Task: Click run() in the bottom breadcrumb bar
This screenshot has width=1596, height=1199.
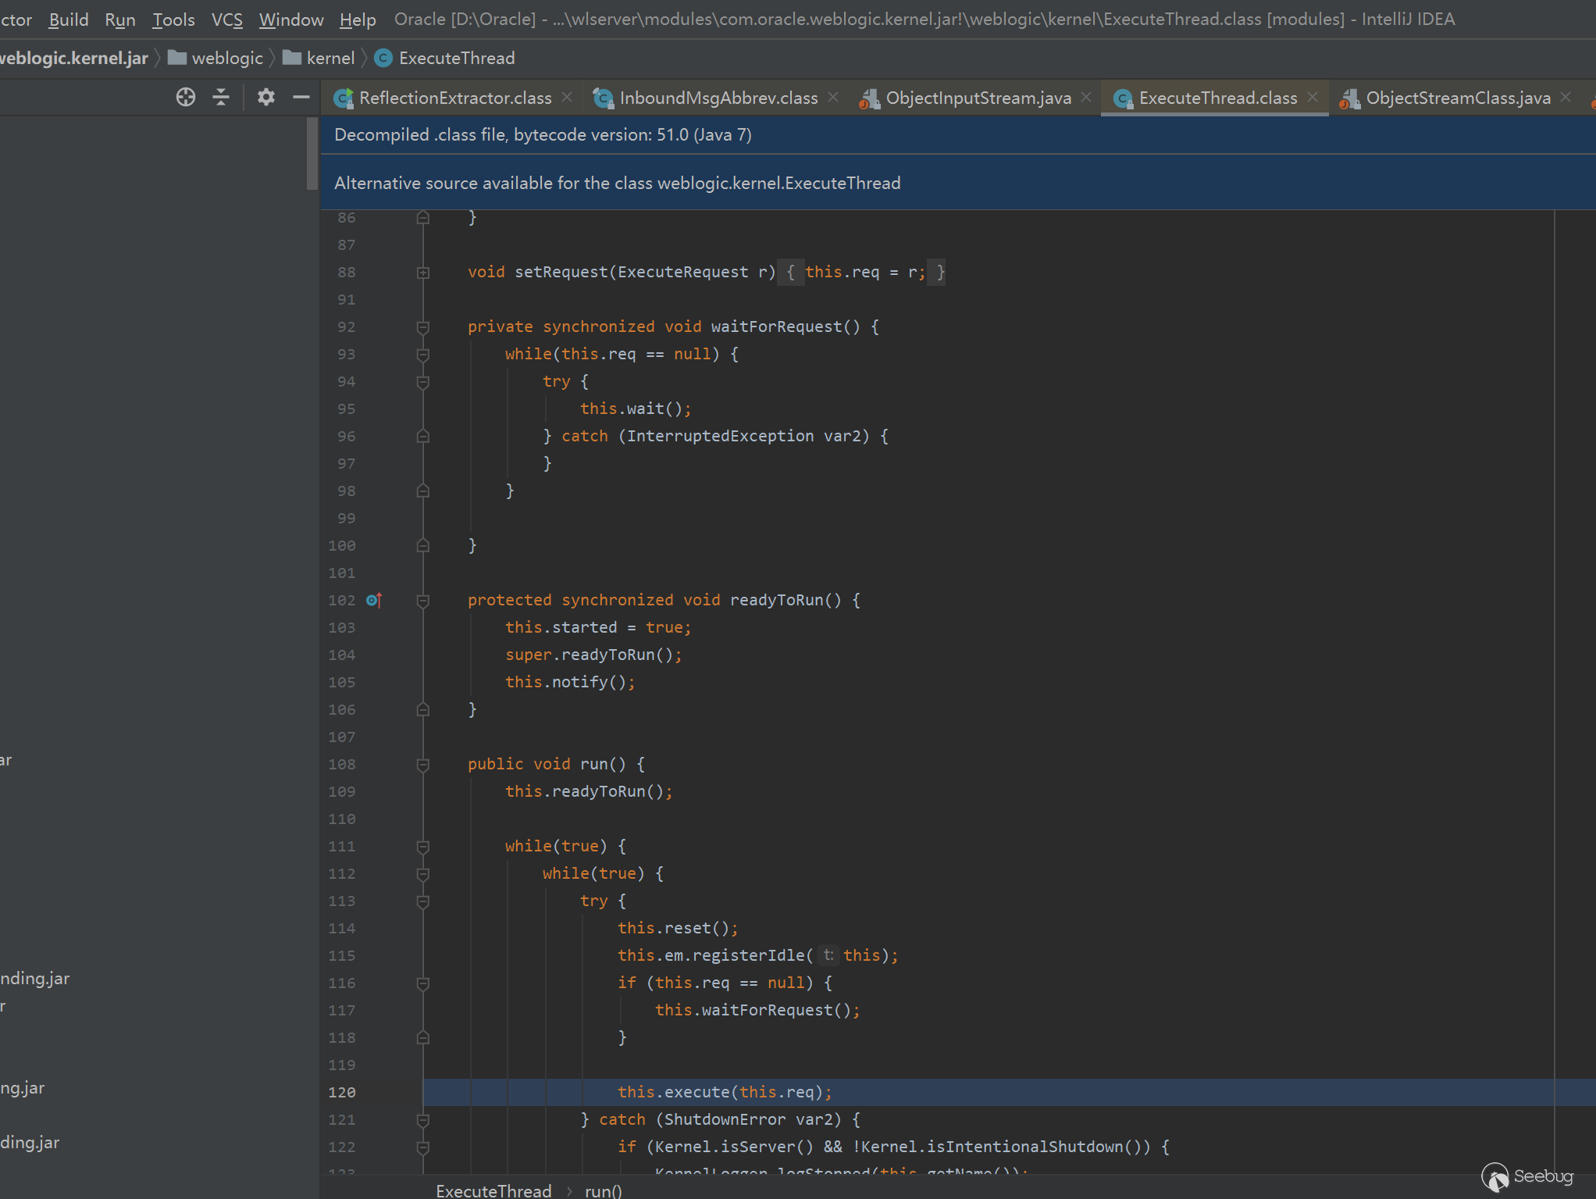Action: pos(603,1190)
